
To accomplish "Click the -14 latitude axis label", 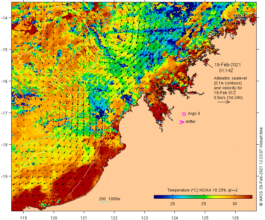I will 4,17.
